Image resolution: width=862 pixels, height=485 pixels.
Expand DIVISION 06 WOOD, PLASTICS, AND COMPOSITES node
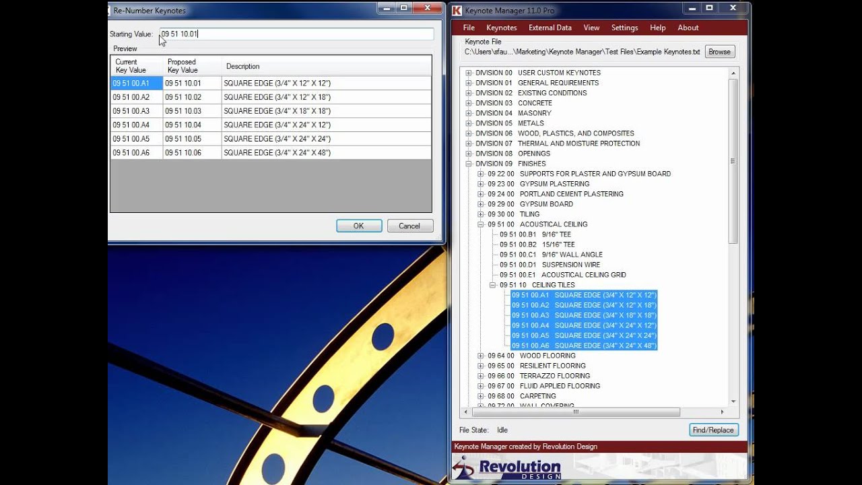[x=469, y=133]
